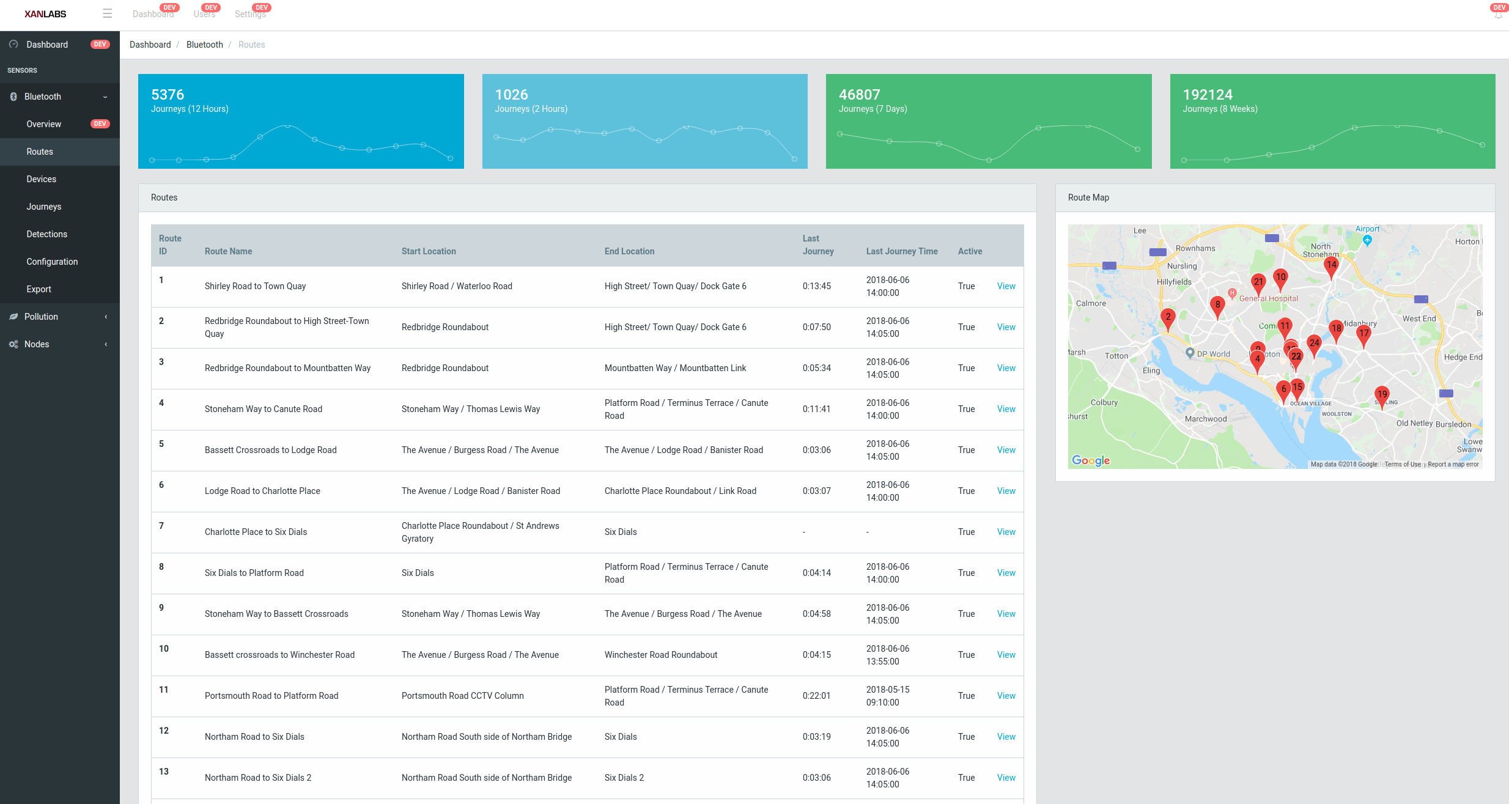Click the Bluetooth breadcrumb link
The height and width of the screenshot is (804, 1509).
click(x=205, y=45)
